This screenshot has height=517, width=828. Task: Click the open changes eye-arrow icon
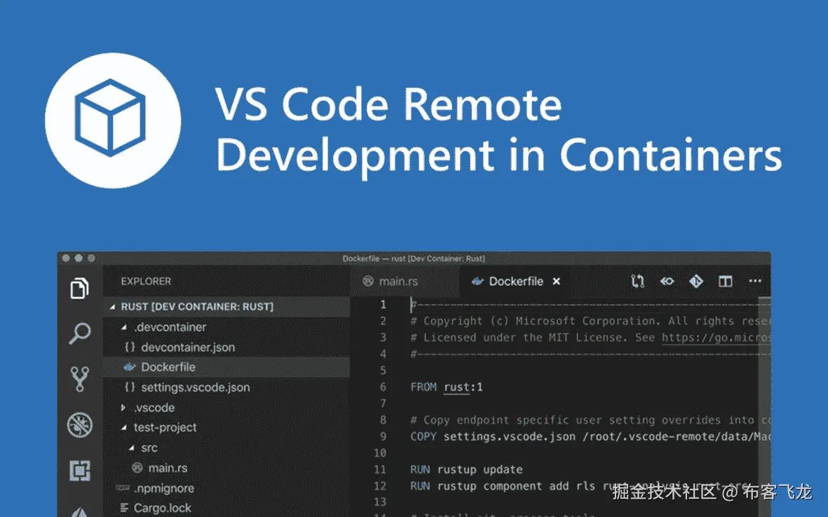point(667,281)
